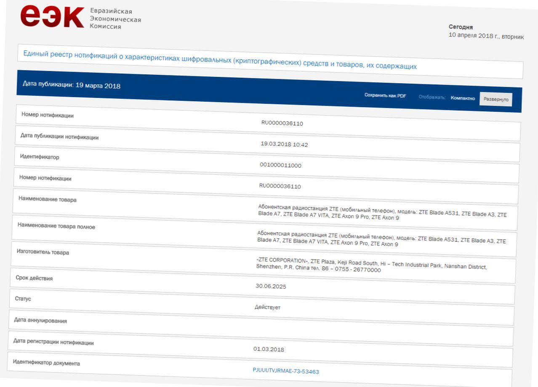Switch display to Развернуто
The height and width of the screenshot is (387, 538).
coord(496,100)
